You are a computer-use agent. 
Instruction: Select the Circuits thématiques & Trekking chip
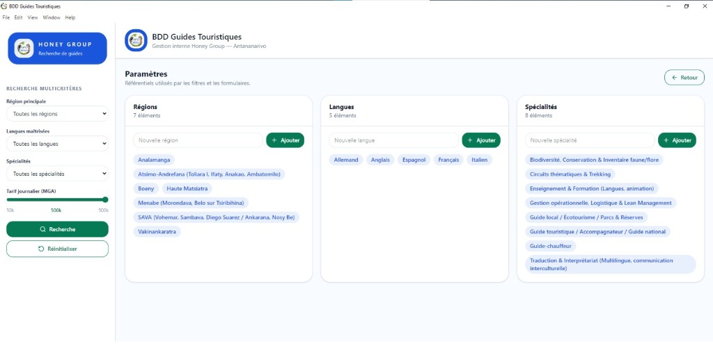(570, 174)
